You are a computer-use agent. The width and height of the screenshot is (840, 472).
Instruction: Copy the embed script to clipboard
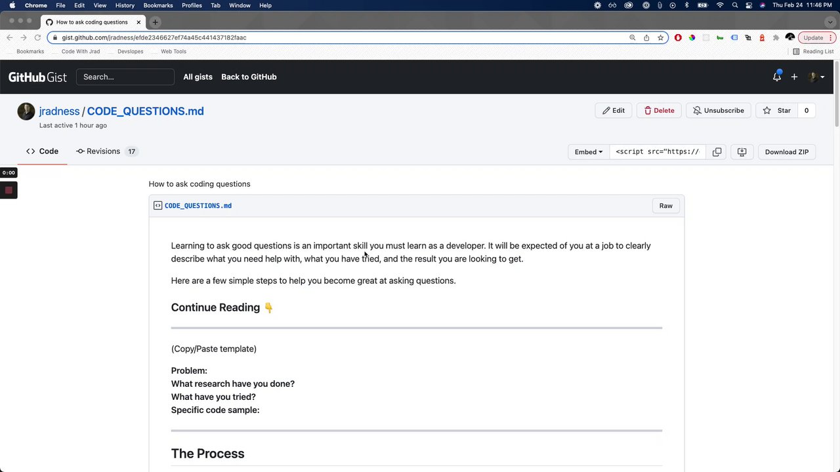717,151
